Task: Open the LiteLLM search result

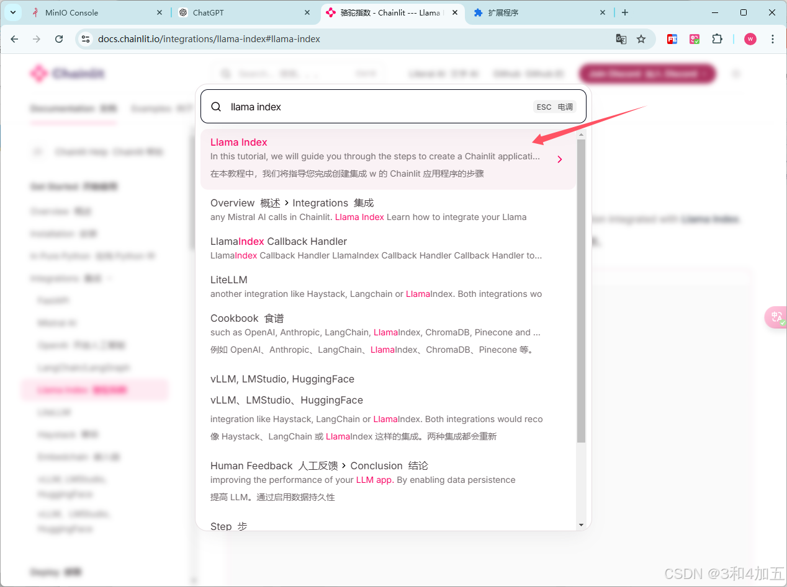Action: (388, 286)
